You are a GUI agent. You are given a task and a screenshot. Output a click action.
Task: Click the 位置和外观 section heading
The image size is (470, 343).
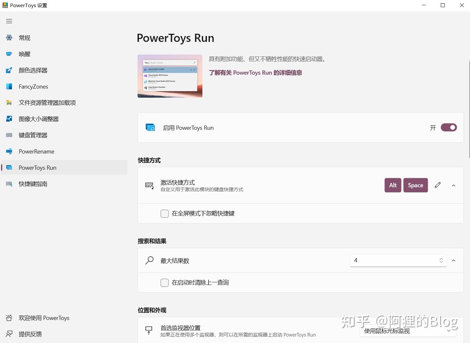152,310
